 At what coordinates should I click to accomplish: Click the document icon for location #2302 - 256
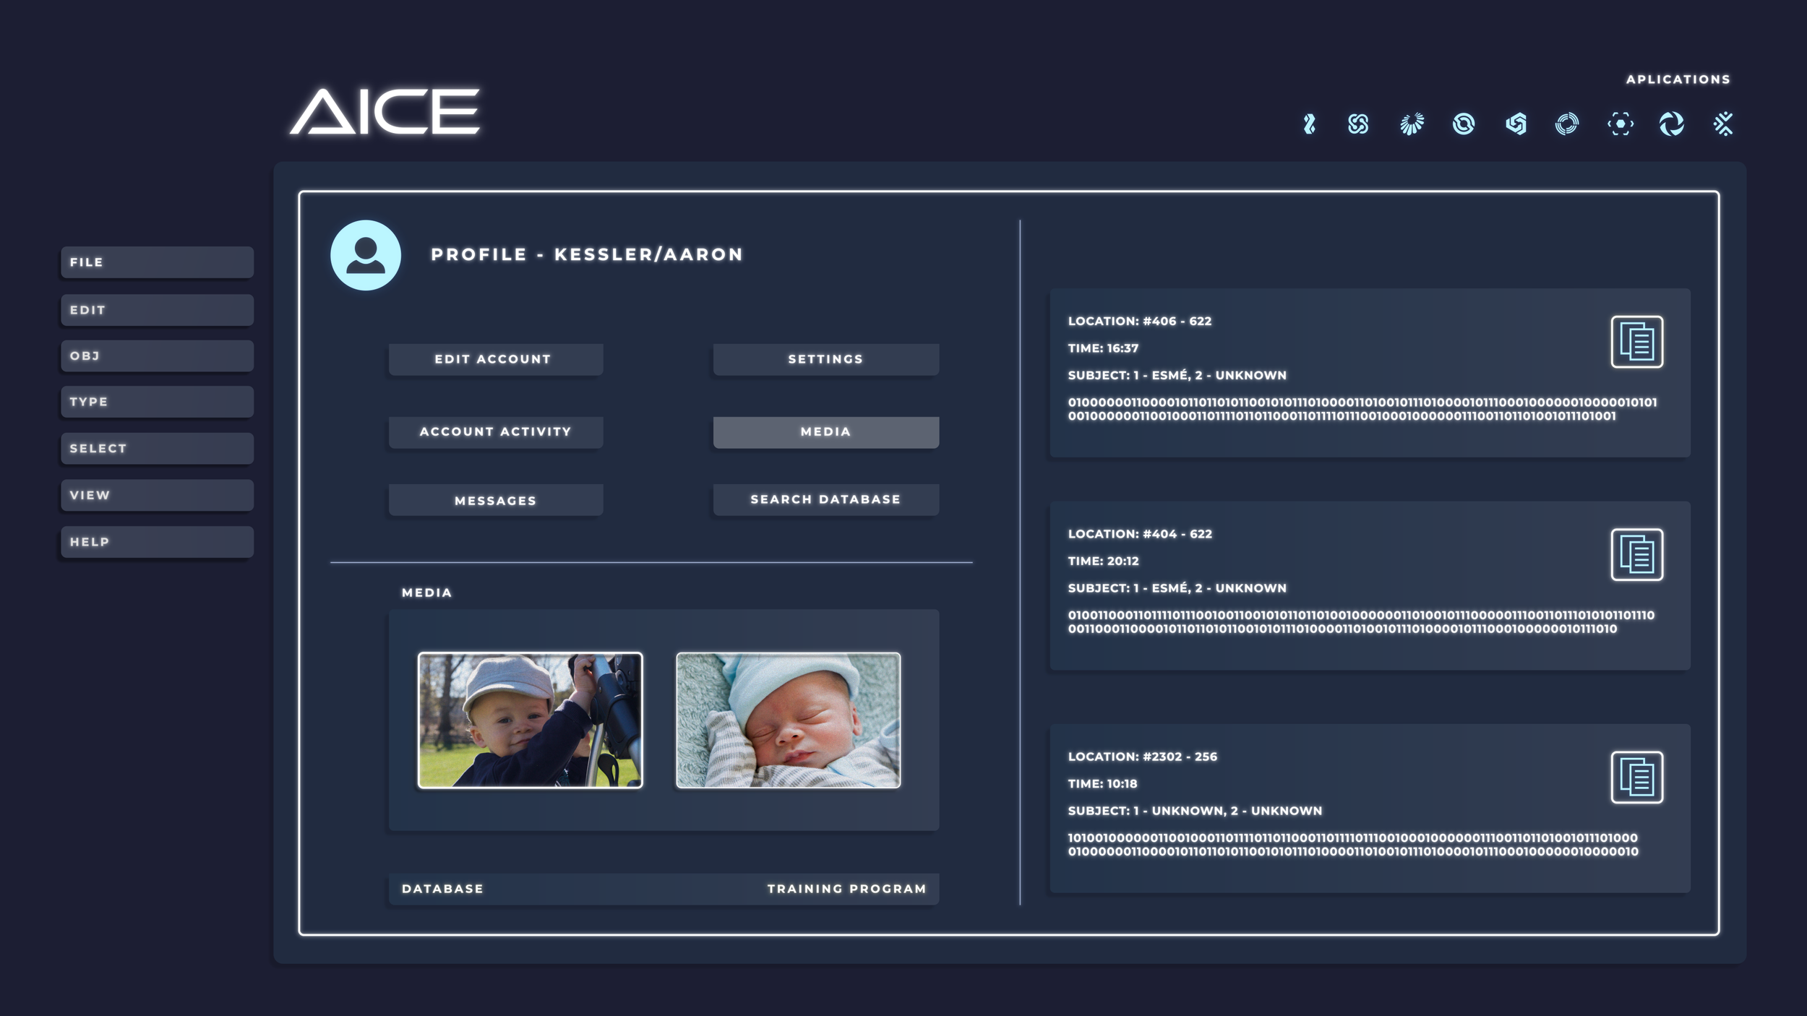tap(1636, 778)
